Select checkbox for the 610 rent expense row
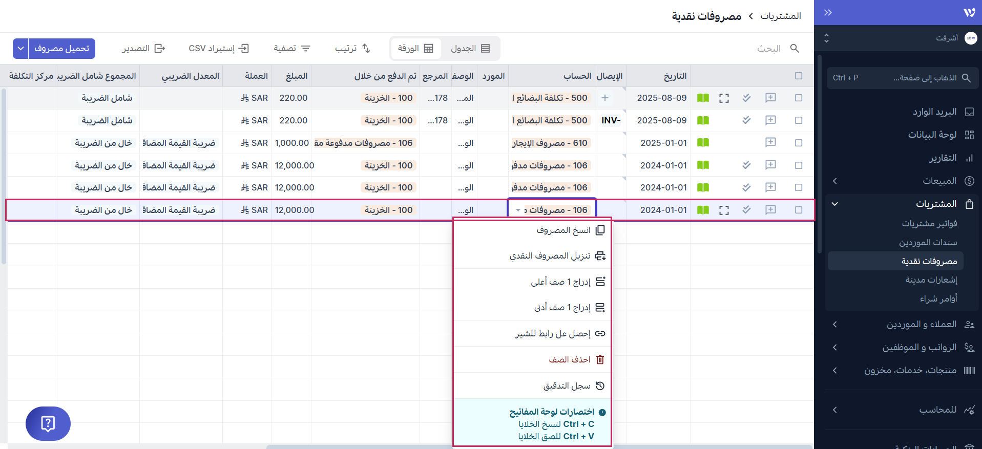Image resolution: width=982 pixels, height=449 pixels. [x=799, y=143]
